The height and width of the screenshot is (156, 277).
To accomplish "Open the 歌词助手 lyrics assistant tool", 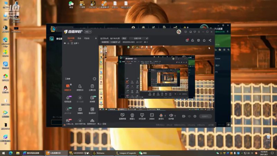I will [92, 111].
